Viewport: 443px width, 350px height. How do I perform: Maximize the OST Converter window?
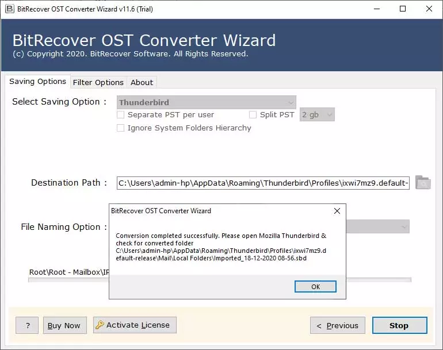tap(403, 9)
